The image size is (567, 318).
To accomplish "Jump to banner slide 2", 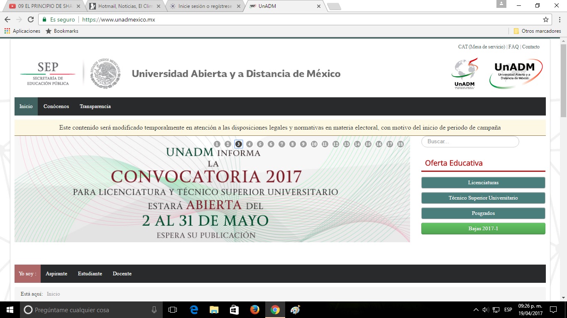I will tap(228, 144).
